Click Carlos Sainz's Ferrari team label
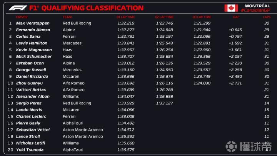This screenshot has width=277, height=156. [x=69, y=37]
